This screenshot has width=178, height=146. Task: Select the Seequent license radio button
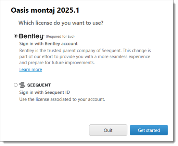16,85
